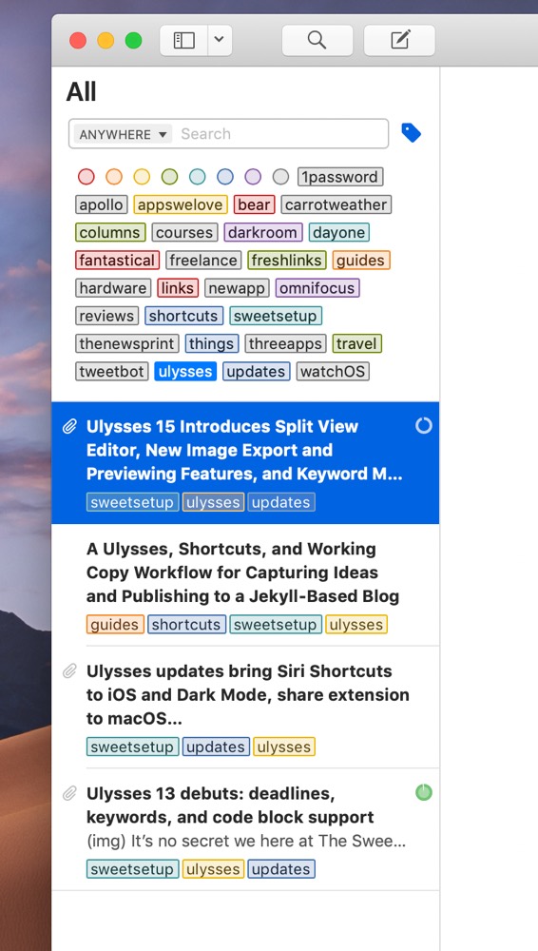Filter by the apollo keyword
This screenshot has height=951, width=538.
(102, 205)
